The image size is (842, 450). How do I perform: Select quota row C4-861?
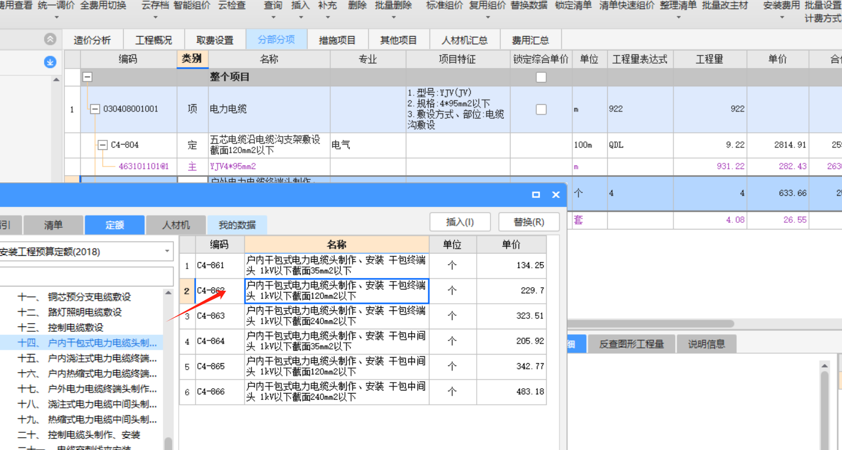(x=363, y=266)
